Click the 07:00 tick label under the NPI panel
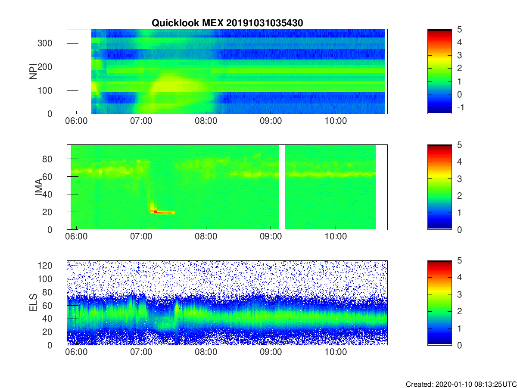 (141, 121)
